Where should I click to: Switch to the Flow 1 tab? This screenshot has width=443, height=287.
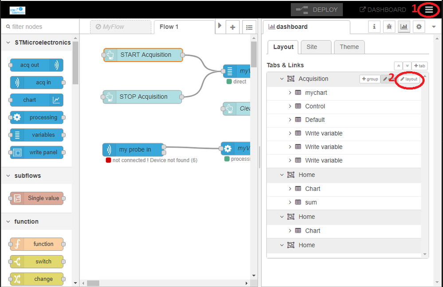point(184,27)
